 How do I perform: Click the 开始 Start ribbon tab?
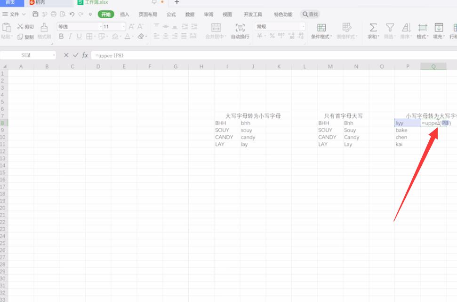click(106, 14)
